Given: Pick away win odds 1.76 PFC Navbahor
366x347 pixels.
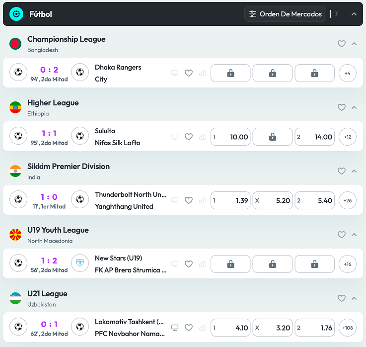Looking at the screenshot, I should (x=314, y=328).
